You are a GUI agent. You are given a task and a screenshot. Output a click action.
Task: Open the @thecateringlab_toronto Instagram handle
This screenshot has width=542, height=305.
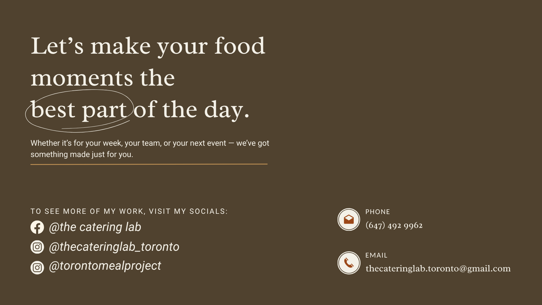click(114, 247)
